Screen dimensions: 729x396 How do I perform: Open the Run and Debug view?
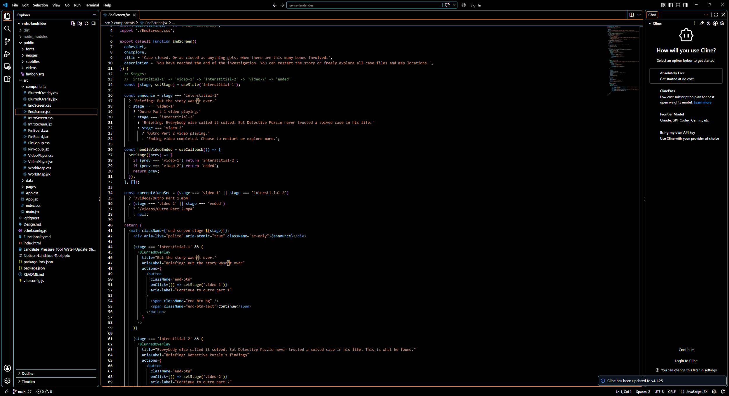tap(7, 54)
